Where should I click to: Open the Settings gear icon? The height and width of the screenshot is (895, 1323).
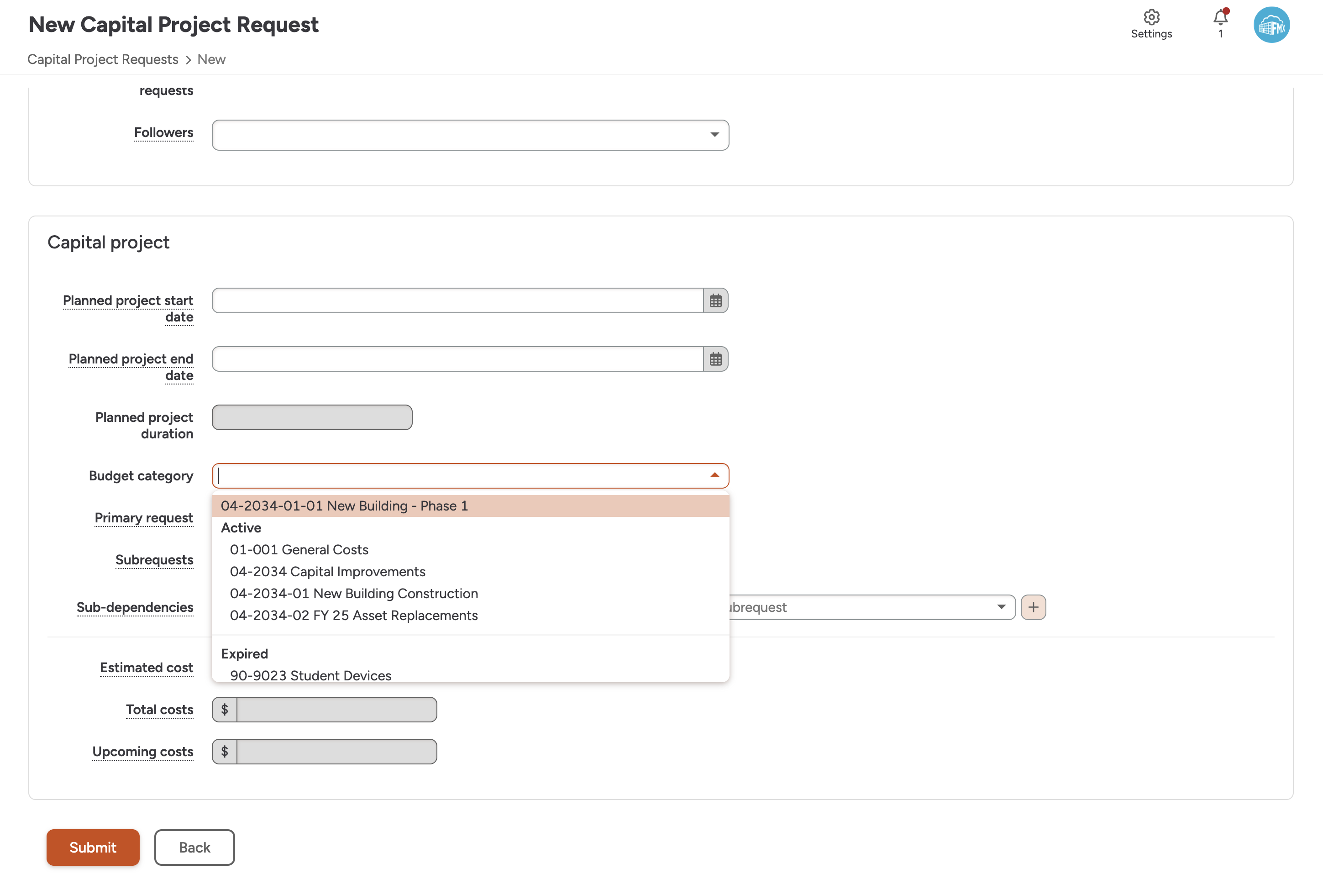click(x=1151, y=18)
